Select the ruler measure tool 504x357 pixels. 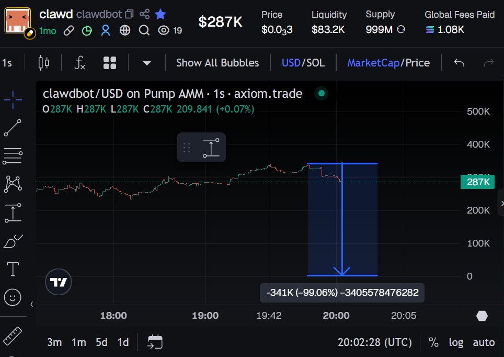click(13, 336)
